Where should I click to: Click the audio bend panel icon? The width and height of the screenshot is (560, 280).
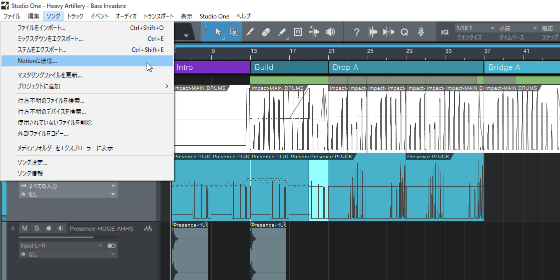[x=388, y=32]
